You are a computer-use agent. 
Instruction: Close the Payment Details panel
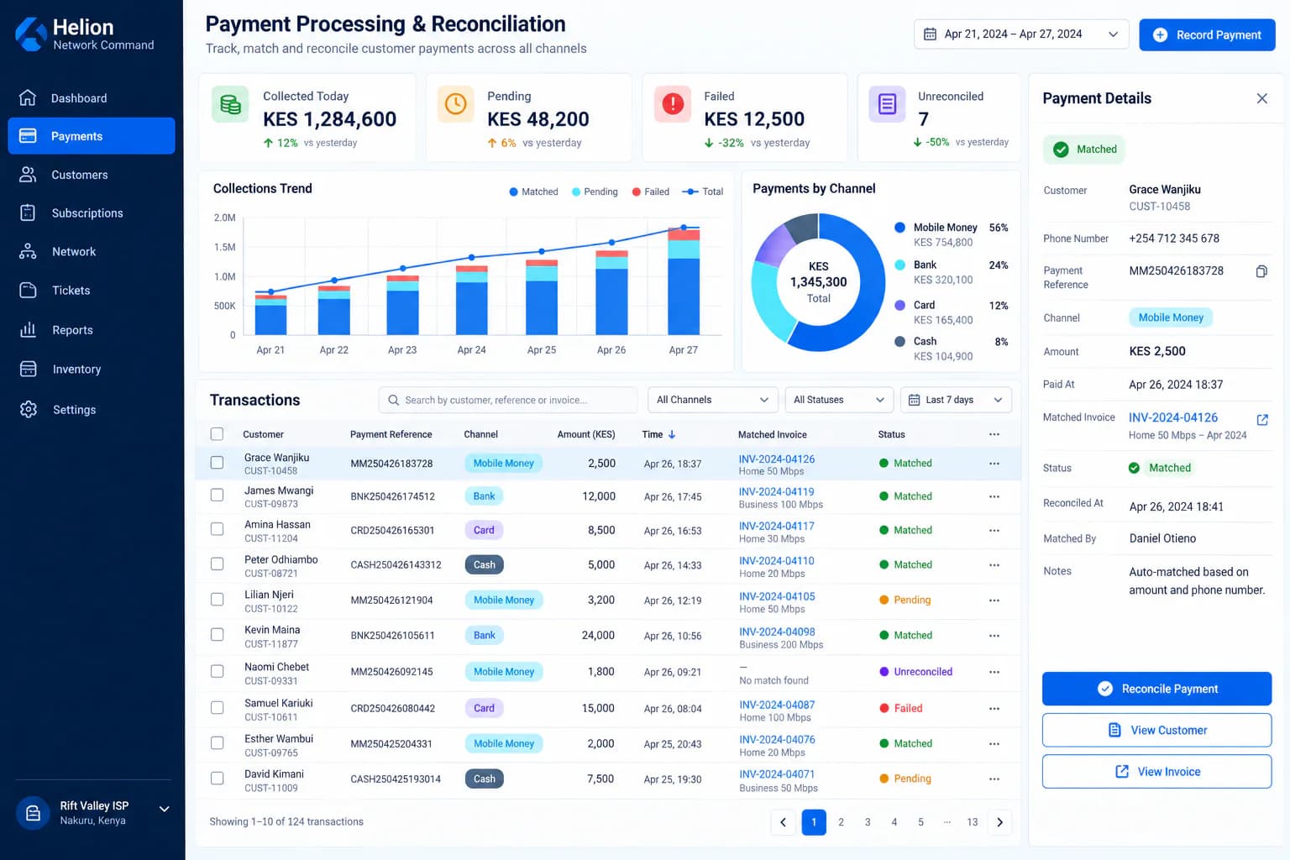[x=1261, y=98]
